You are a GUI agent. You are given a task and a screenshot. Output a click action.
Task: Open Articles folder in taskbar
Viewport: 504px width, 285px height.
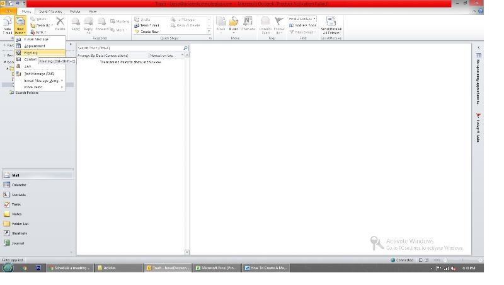point(119,267)
